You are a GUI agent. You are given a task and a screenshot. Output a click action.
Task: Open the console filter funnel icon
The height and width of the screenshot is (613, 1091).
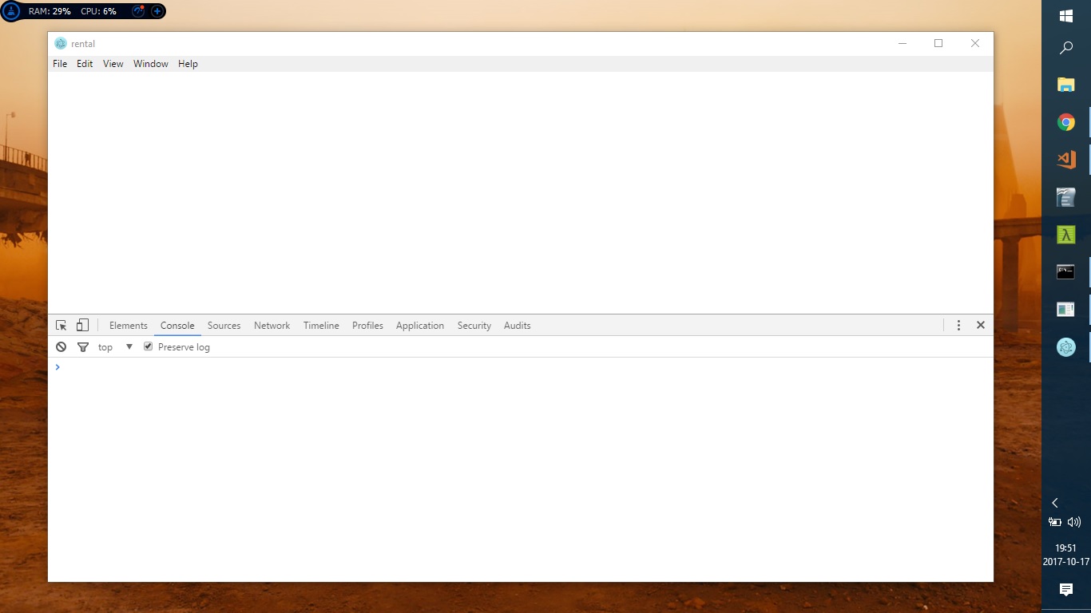pos(82,347)
